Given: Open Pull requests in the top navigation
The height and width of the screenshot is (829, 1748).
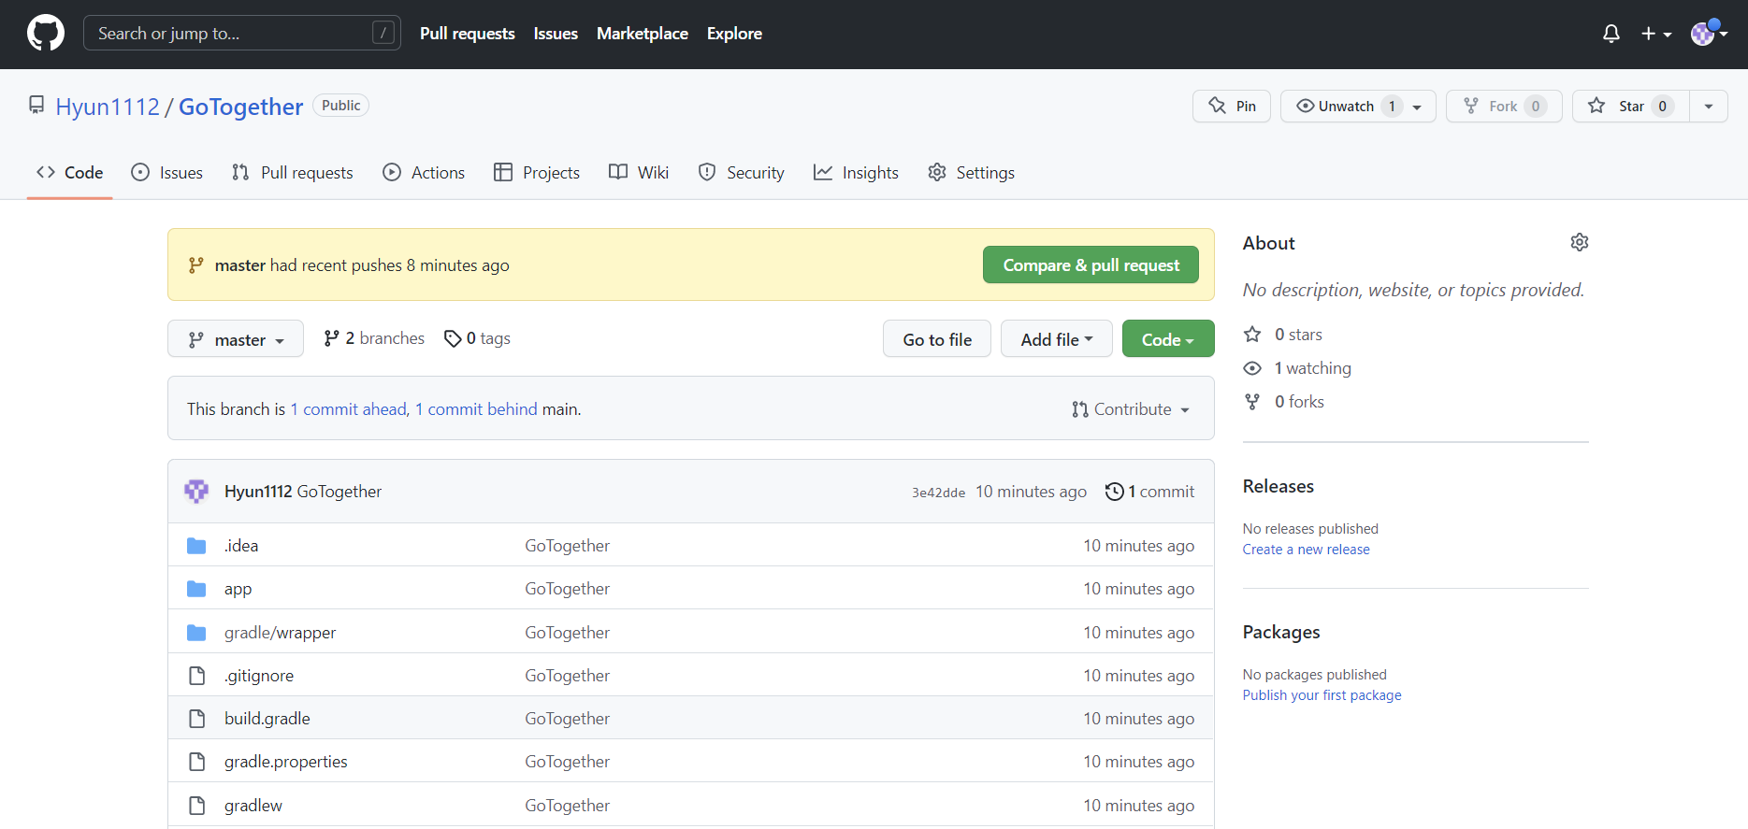Looking at the screenshot, I should tap(468, 34).
